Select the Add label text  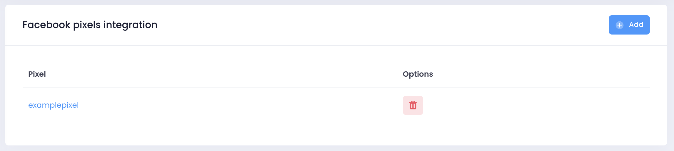point(636,25)
